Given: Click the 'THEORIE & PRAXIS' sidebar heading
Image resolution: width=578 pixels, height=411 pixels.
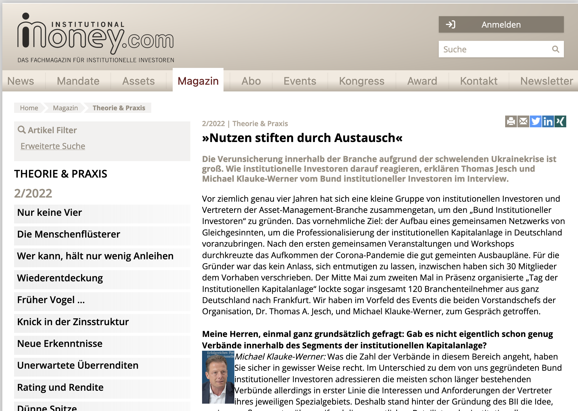Looking at the screenshot, I should pos(61,174).
